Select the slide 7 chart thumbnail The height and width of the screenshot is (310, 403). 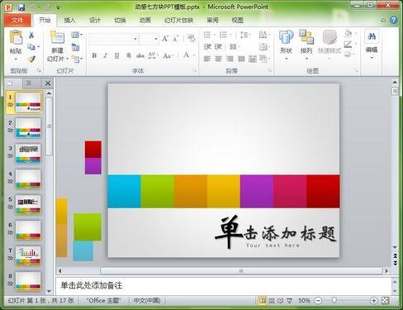point(28,255)
